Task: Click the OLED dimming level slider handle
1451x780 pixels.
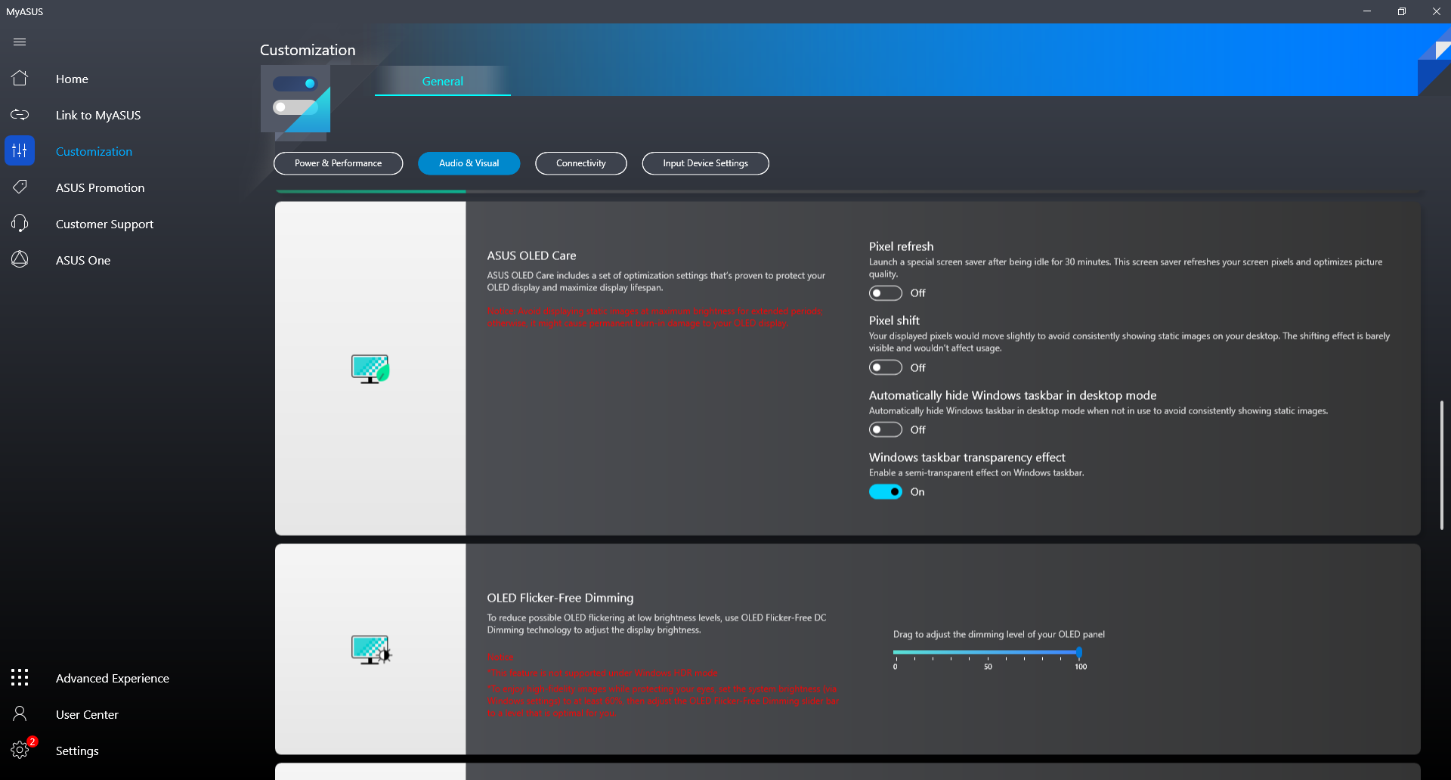Action: point(1079,652)
